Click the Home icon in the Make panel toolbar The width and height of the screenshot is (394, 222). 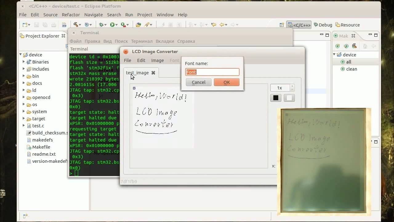(365, 46)
